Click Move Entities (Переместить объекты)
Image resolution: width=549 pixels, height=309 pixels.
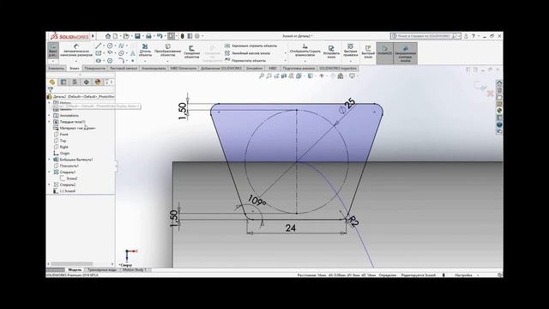pos(245,61)
